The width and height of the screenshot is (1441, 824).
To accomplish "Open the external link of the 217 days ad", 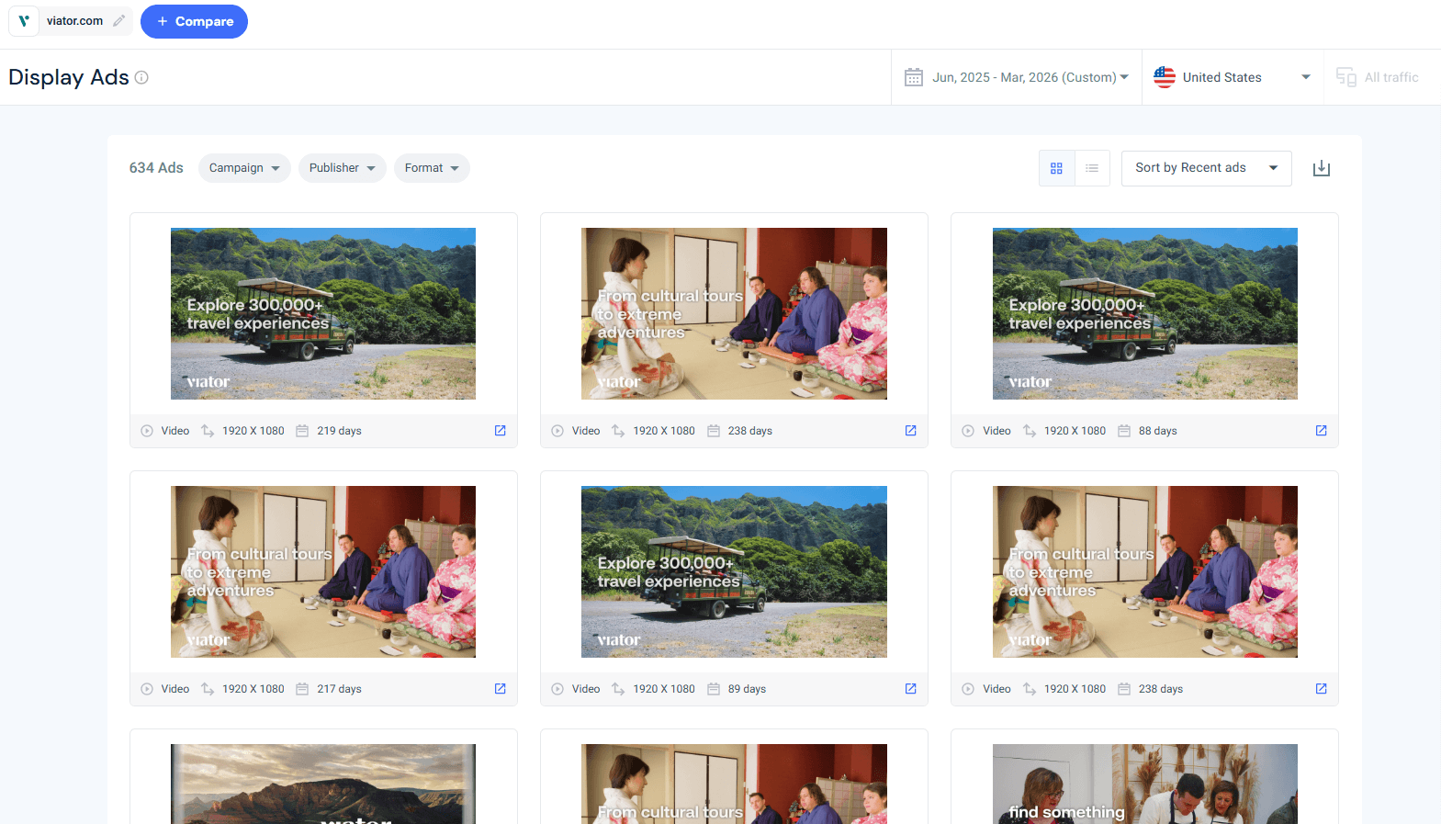I will [501, 688].
